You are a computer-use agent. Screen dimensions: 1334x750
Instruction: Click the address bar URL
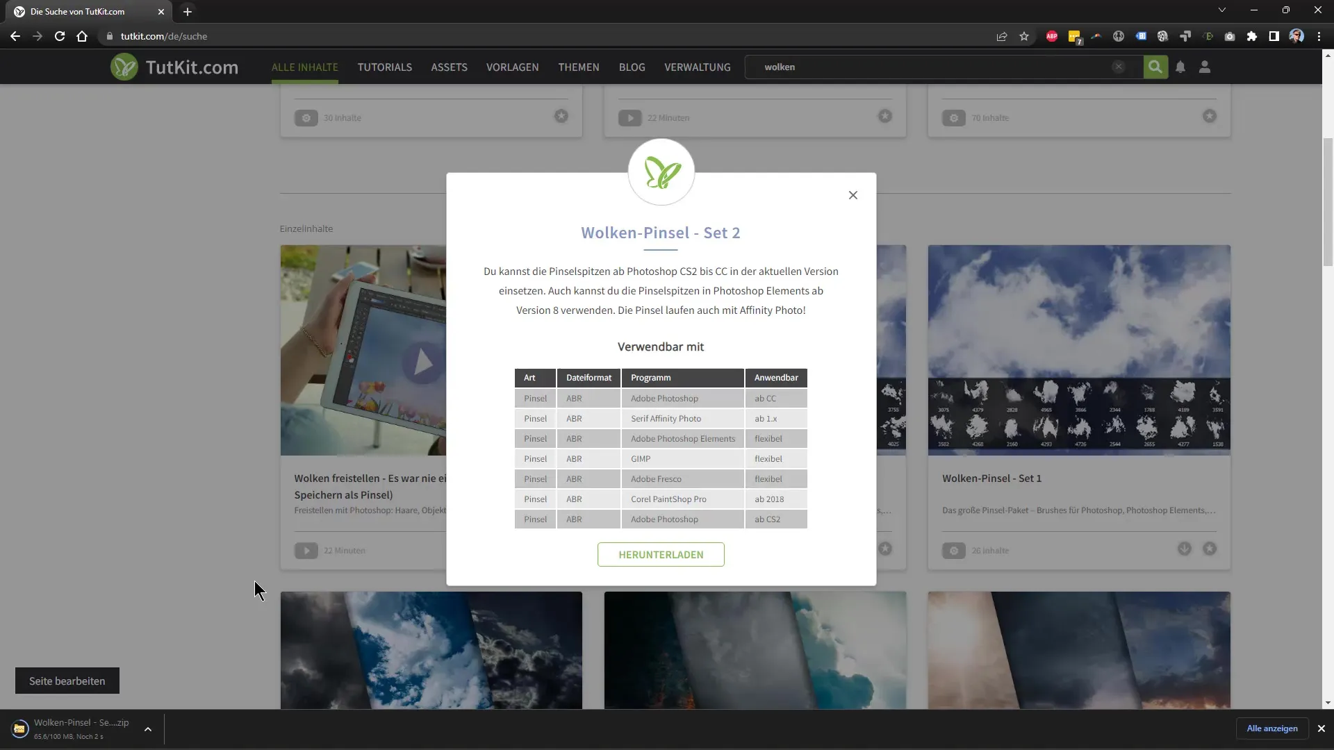click(x=164, y=36)
